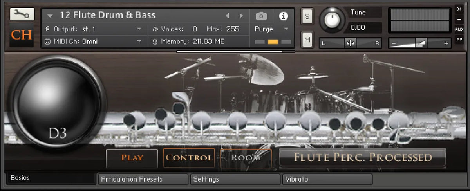Go to previous instrument with left arrow
The image size is (470, 191).
click(227, 16)
